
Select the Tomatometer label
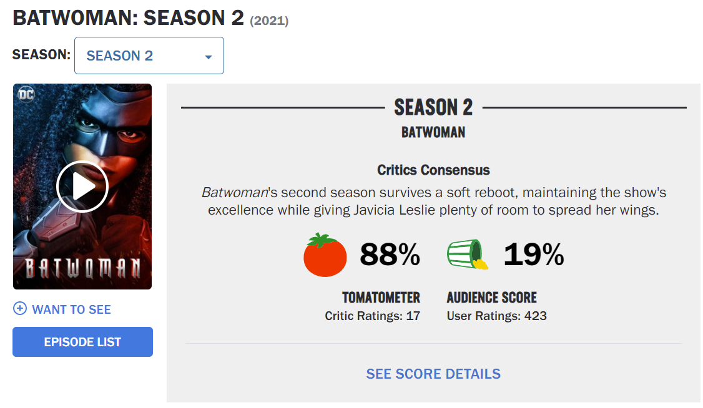pyautogui.click(x=381, y=298)
